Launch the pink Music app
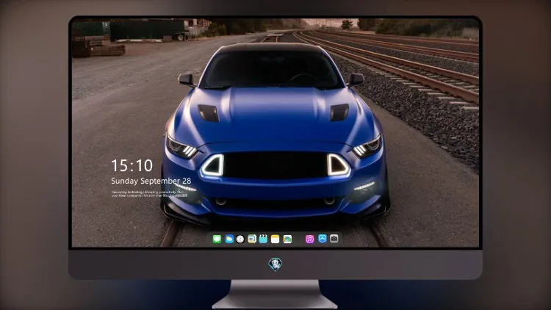Viewport: 551px width, 310px height. pos(309,239)
